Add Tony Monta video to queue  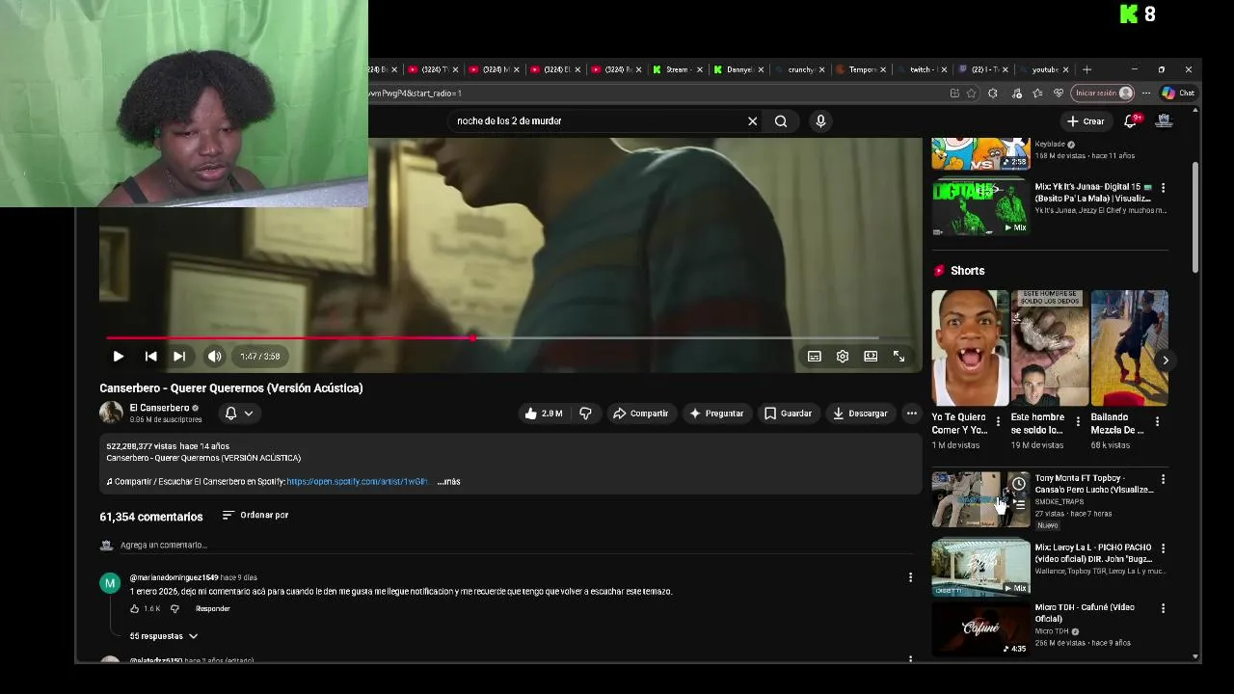[1019, 504]
